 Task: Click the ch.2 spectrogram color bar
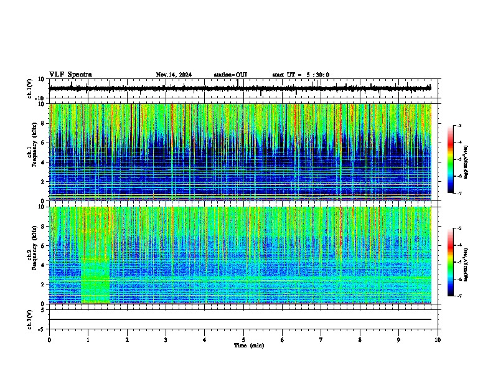(450, 262)
